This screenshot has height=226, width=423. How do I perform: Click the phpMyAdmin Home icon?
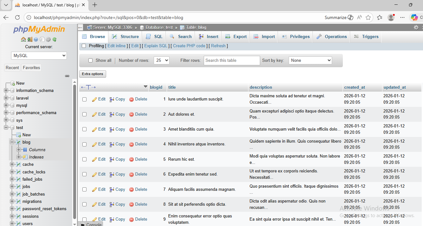(23, 40)
